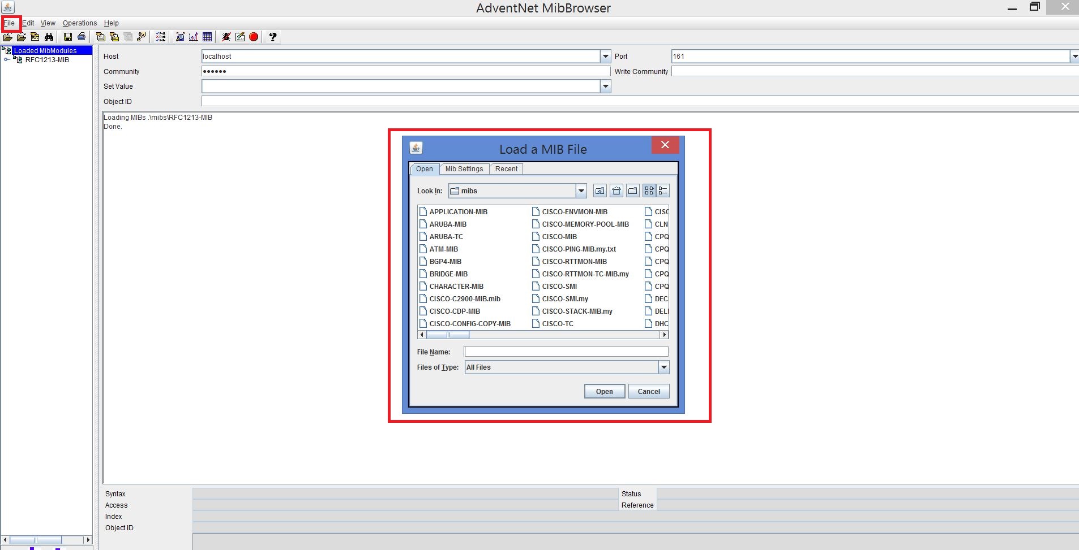Open the File menu

tap(10, 23)
